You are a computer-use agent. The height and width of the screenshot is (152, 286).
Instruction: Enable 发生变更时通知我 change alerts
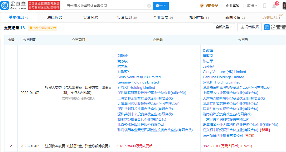[x=43, y=28]
